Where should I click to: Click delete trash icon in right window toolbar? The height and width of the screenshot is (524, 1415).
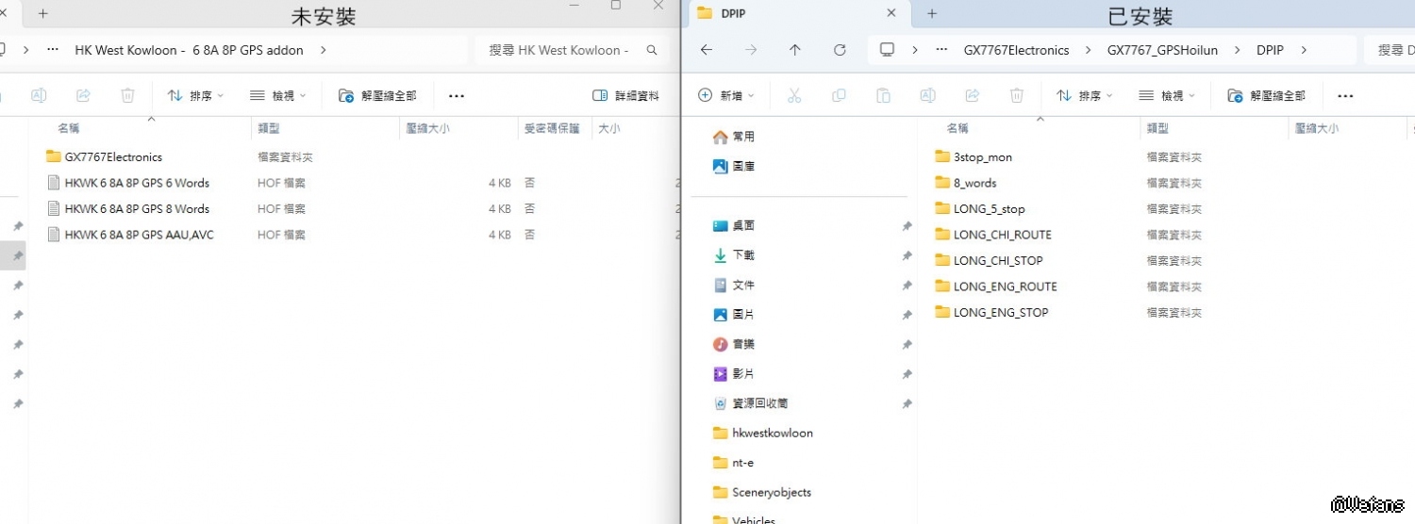pyautogui.click(x=1016, y=95)
